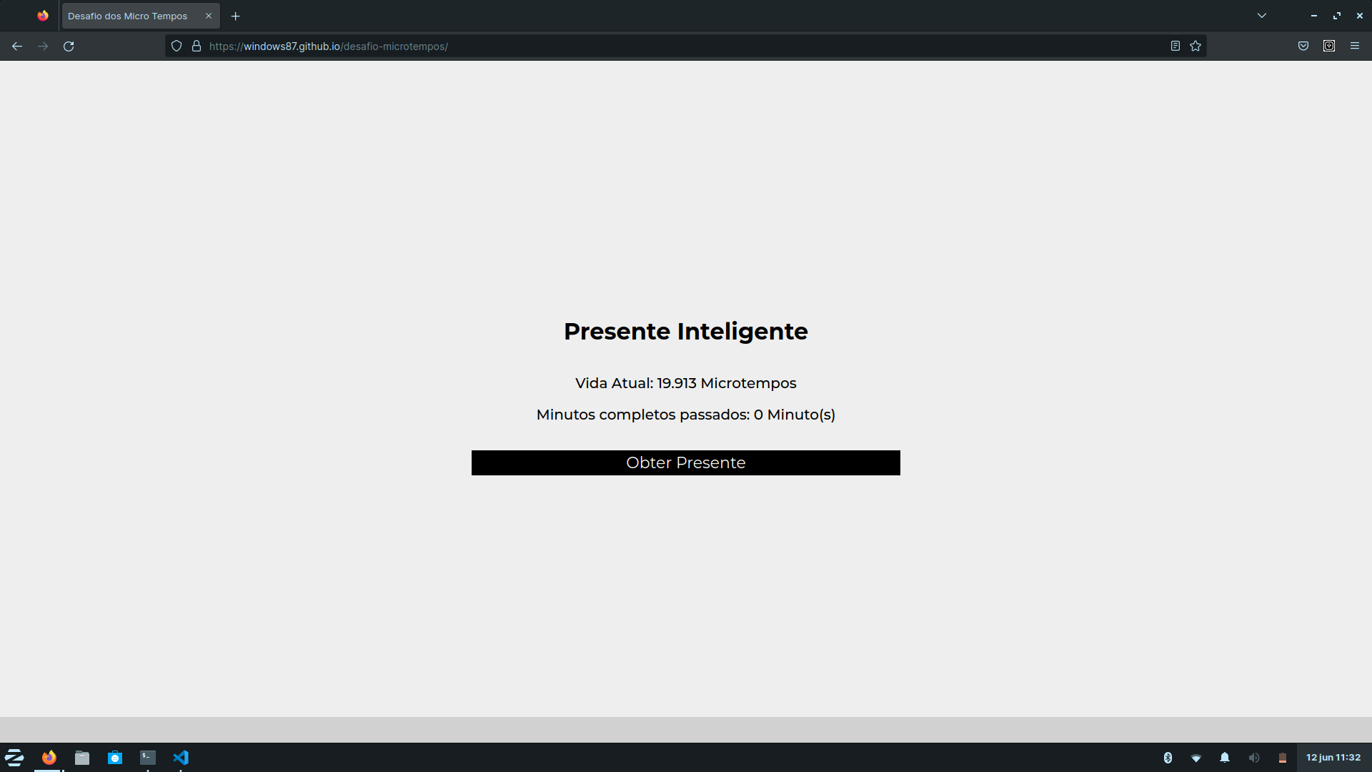View site security info via lock icon
This screenshot has height=772, width=1372.
(x=196, y=46)
